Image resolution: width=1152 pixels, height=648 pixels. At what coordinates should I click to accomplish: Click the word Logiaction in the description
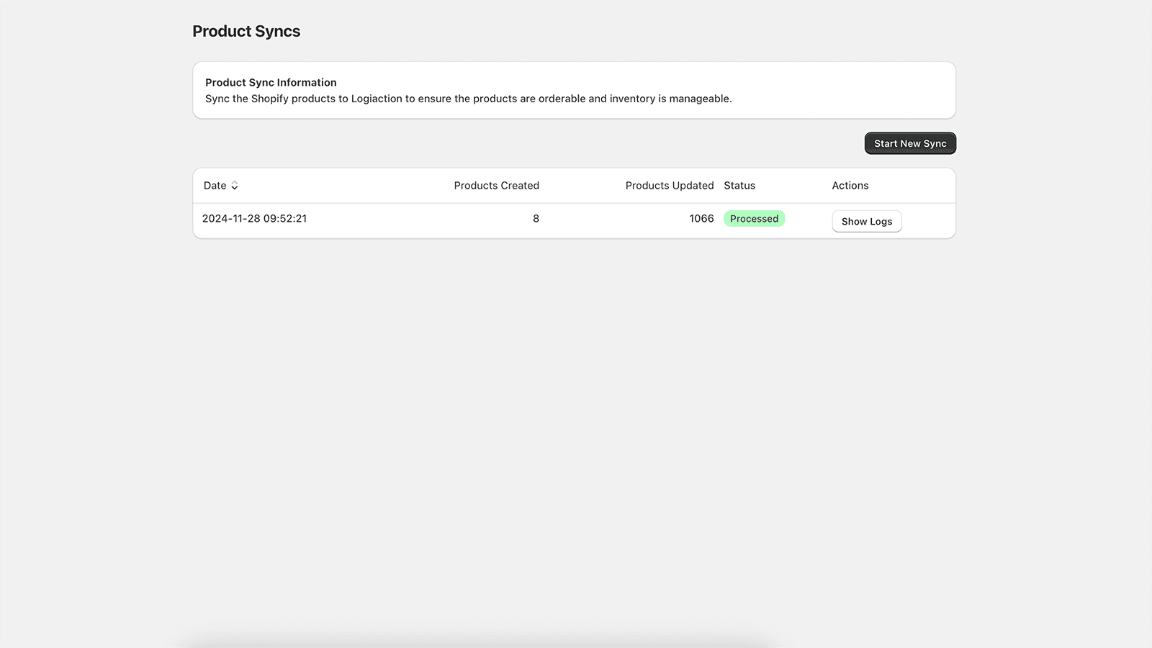377,99
